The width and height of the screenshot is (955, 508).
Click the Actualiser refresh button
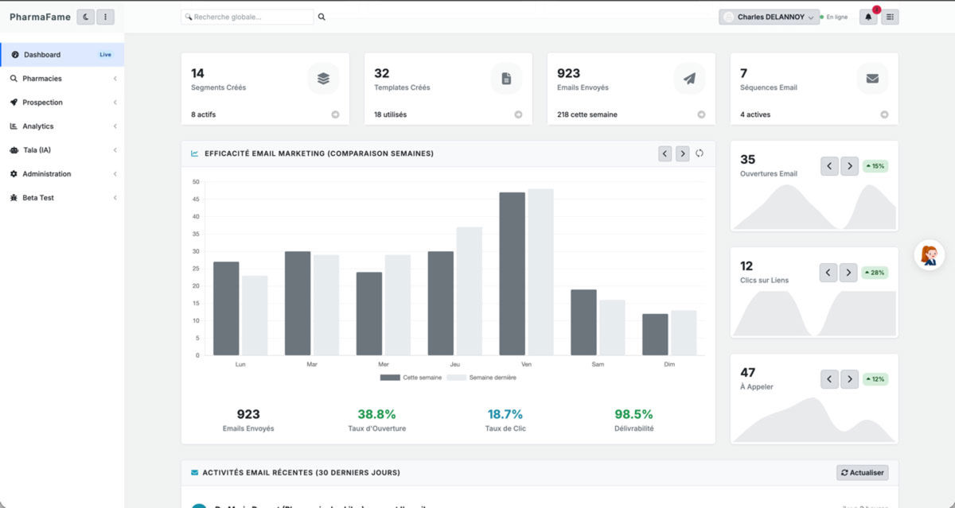click(x=862, y=471)
